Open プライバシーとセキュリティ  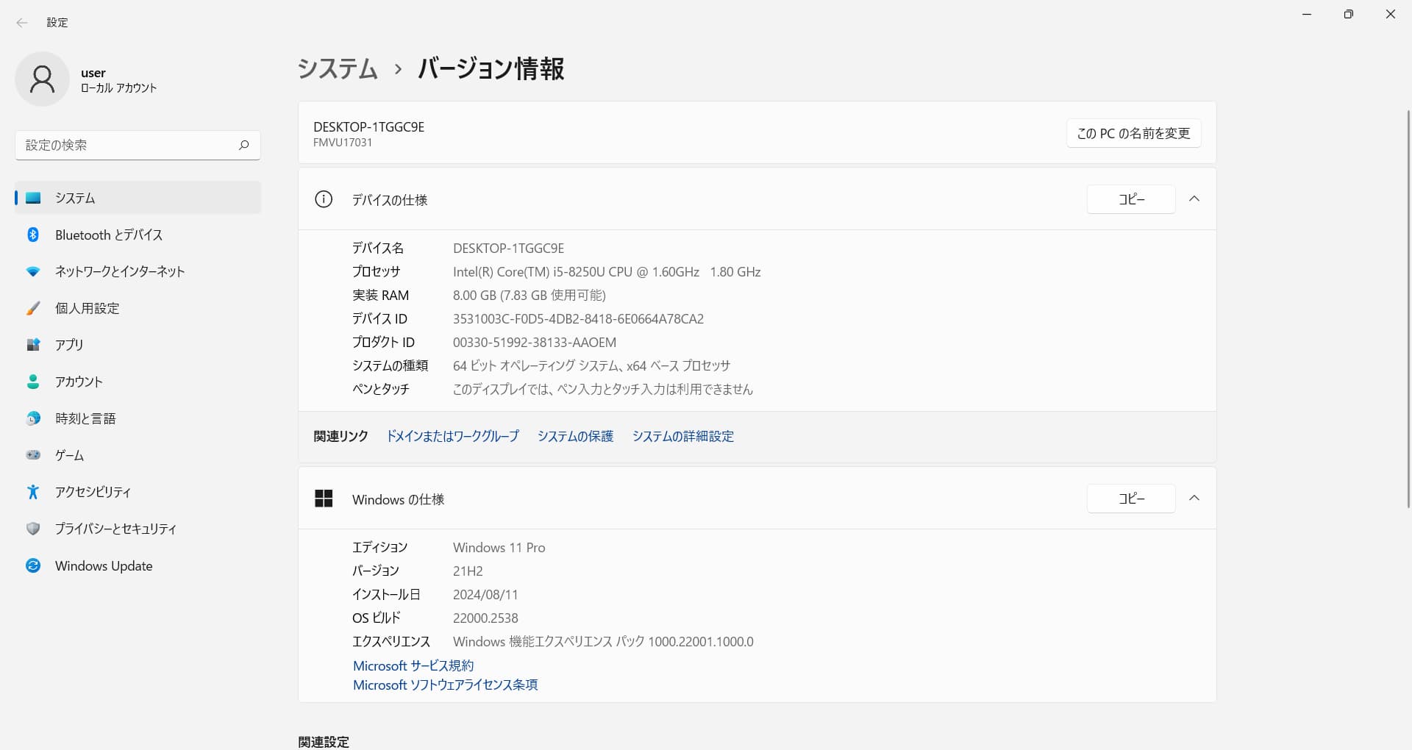[x=138, y=529]
